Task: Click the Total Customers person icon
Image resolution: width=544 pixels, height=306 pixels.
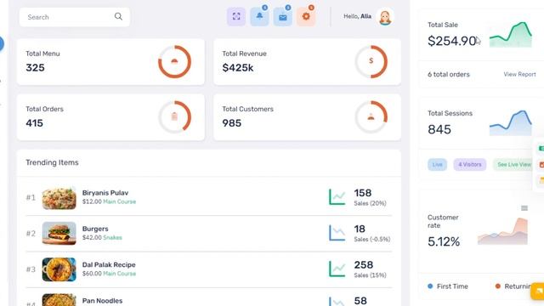Action: pos(371,117)
